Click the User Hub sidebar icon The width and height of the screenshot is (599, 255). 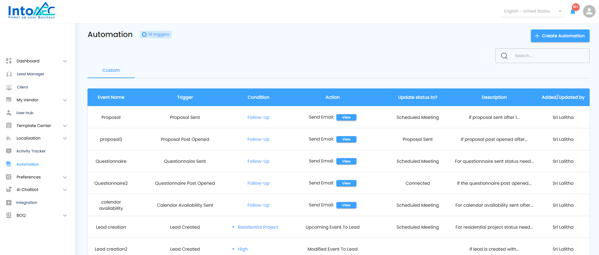point(9,113)
